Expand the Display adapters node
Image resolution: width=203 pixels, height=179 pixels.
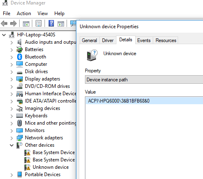click(12, 79)
